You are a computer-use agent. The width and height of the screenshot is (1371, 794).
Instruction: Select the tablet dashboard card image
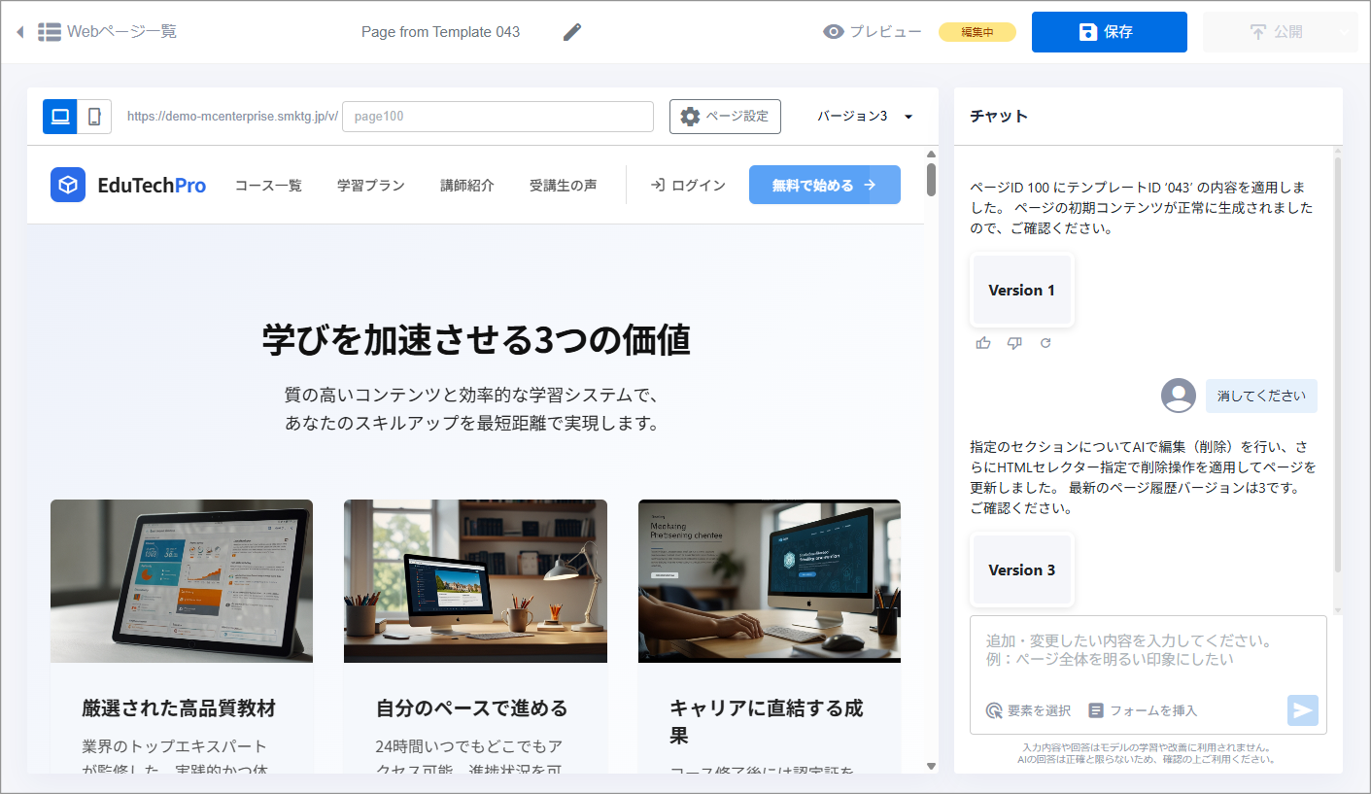[x=182, y=581]
